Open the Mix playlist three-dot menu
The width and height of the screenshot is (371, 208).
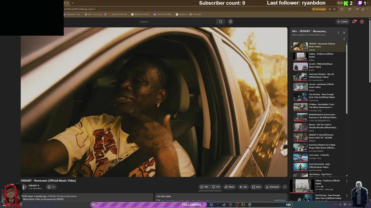point(338,33)
